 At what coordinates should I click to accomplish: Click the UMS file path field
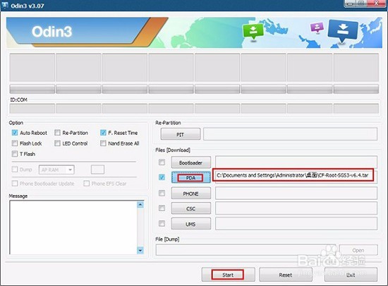296,224
